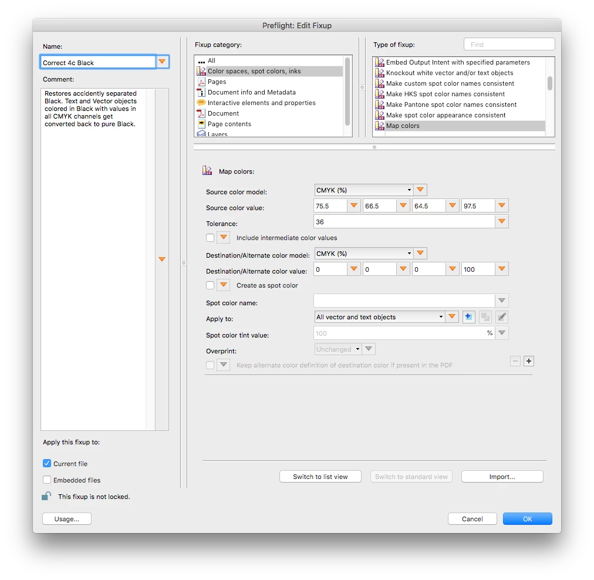Click the orange arrow next to Tolerance field
The image size is (594, 580).
[502, 221]
